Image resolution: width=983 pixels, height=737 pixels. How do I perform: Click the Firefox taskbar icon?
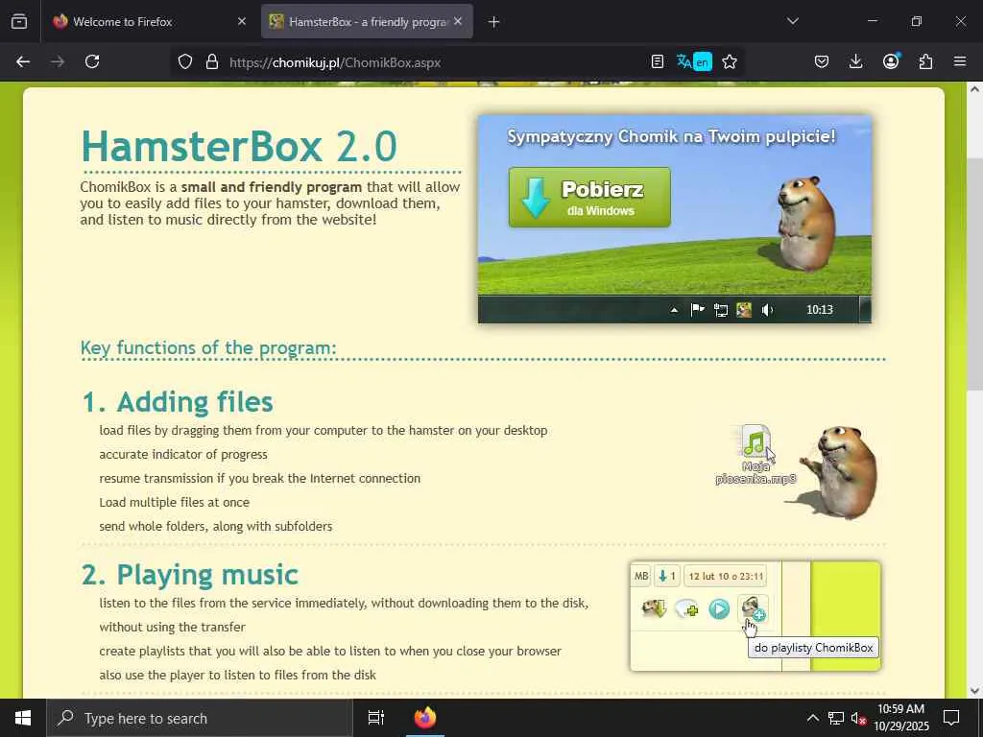pyautogui.click(x=425, y=718)
